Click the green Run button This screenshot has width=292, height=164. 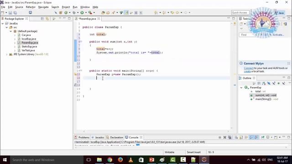coord(82,13)
